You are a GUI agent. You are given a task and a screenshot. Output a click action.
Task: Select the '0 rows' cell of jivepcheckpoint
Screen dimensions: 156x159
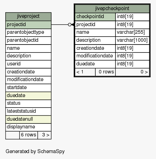(105, 72)
